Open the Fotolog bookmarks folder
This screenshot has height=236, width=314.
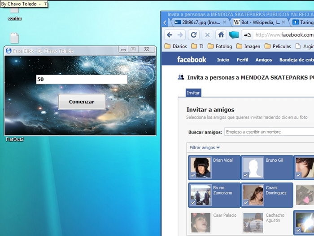(220, 46)
